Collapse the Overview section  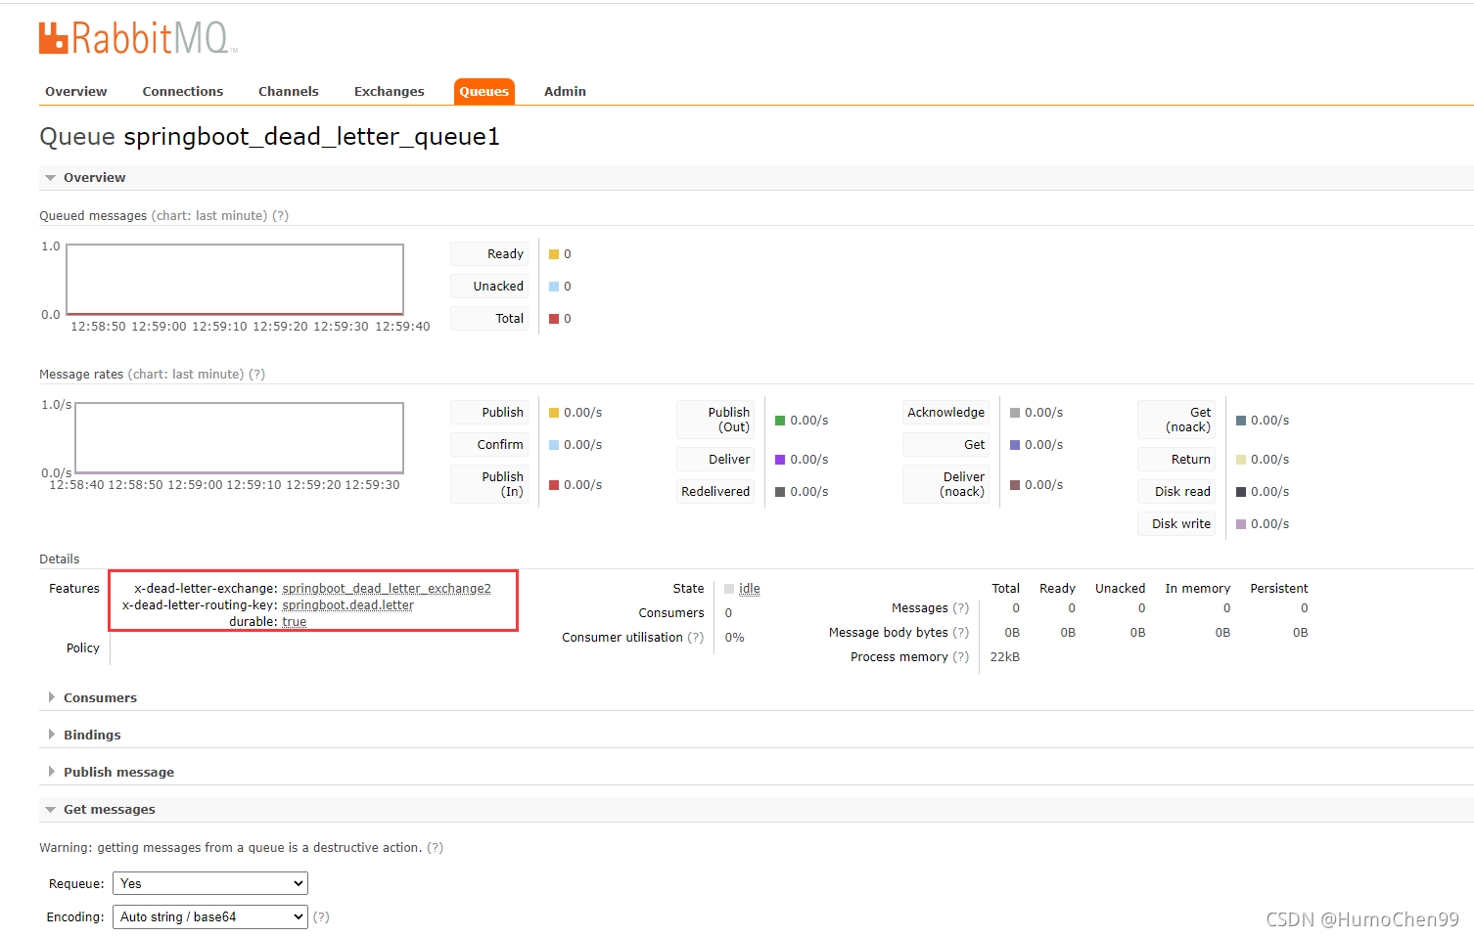tap(94, 177)
